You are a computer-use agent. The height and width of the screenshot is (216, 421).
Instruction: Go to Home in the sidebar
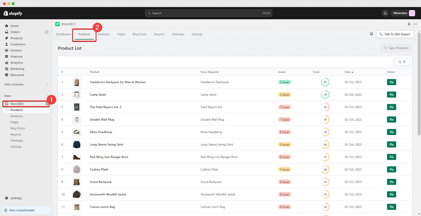(x=14, y=26)
